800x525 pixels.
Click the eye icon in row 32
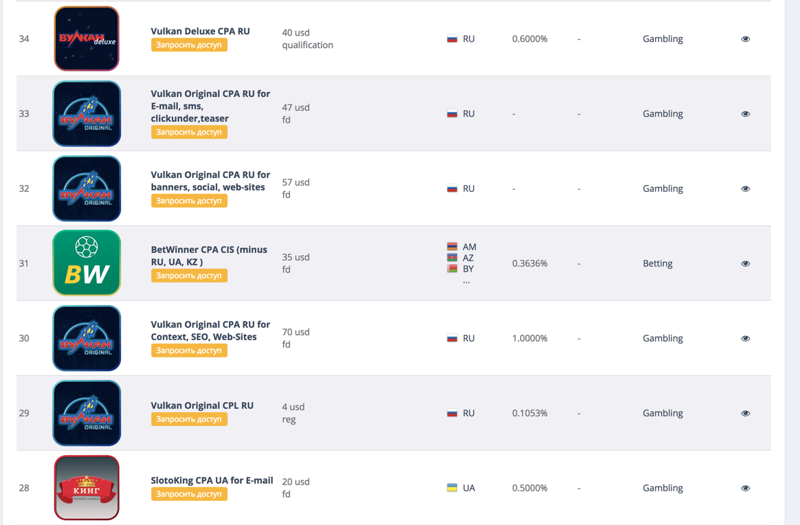(x=745, y=189)
